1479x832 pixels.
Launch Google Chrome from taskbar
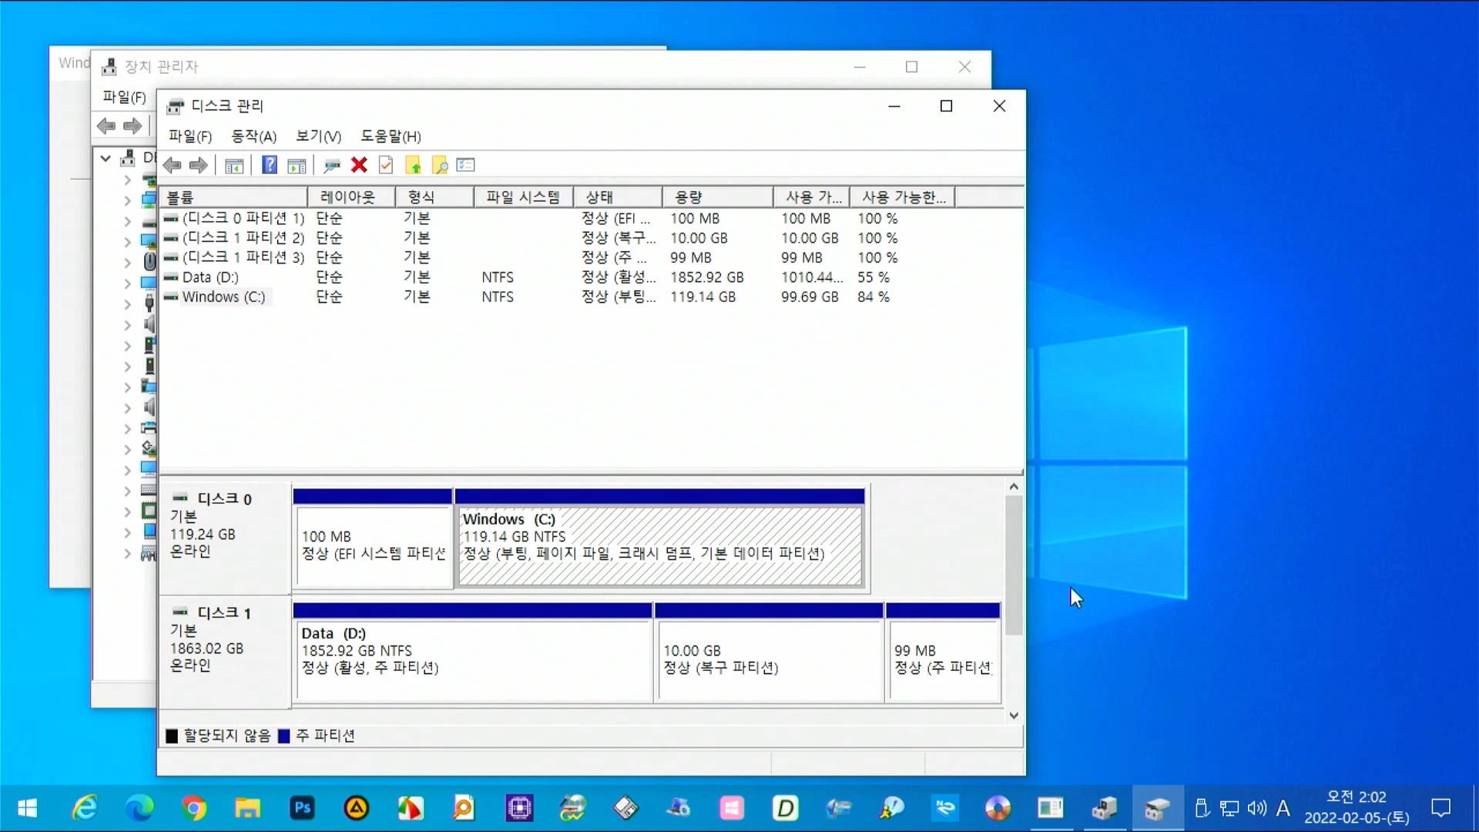194,808
